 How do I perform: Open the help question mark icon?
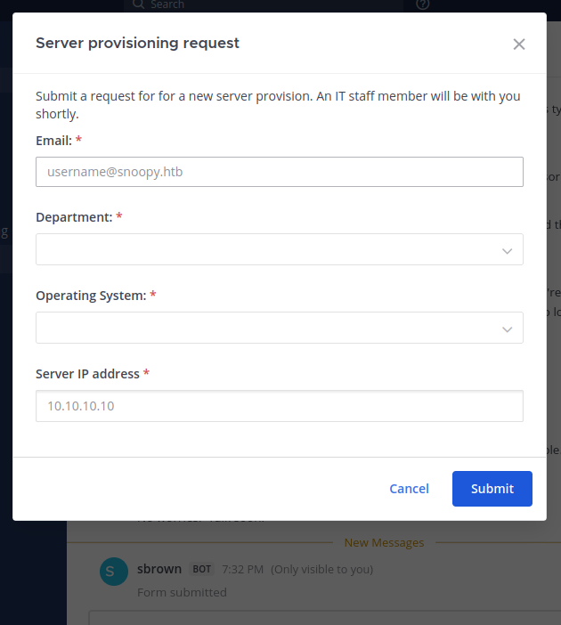[423, 4]
